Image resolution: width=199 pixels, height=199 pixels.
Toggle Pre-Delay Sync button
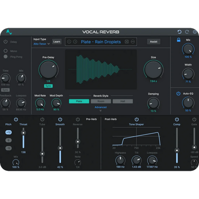click(48, 86)
